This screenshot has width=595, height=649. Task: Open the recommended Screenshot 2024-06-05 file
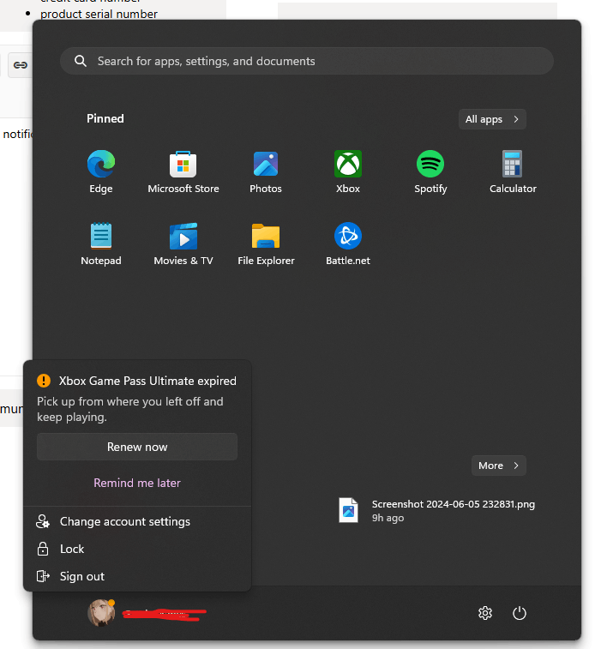click(437, 510)
